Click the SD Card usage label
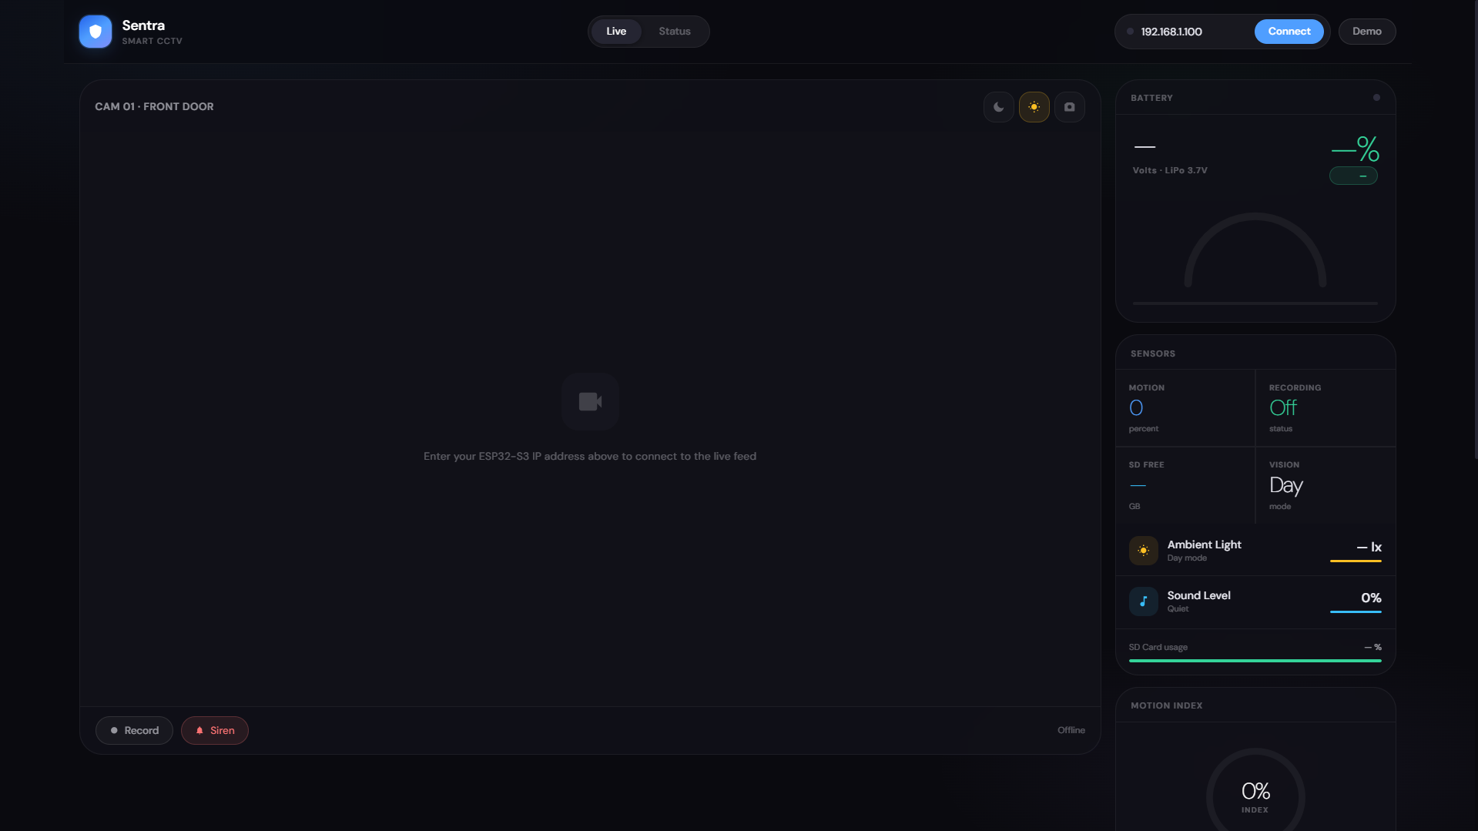The height and width of the screenshot is (831, 1478). pyautogui.click(x=1158, y=648)
